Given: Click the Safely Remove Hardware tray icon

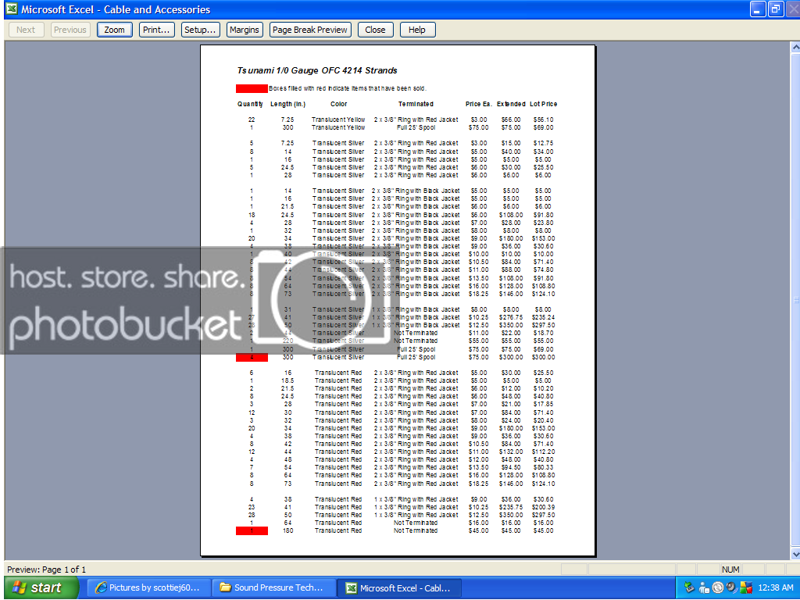Looking at the screenshot, I should pos(689,587).
